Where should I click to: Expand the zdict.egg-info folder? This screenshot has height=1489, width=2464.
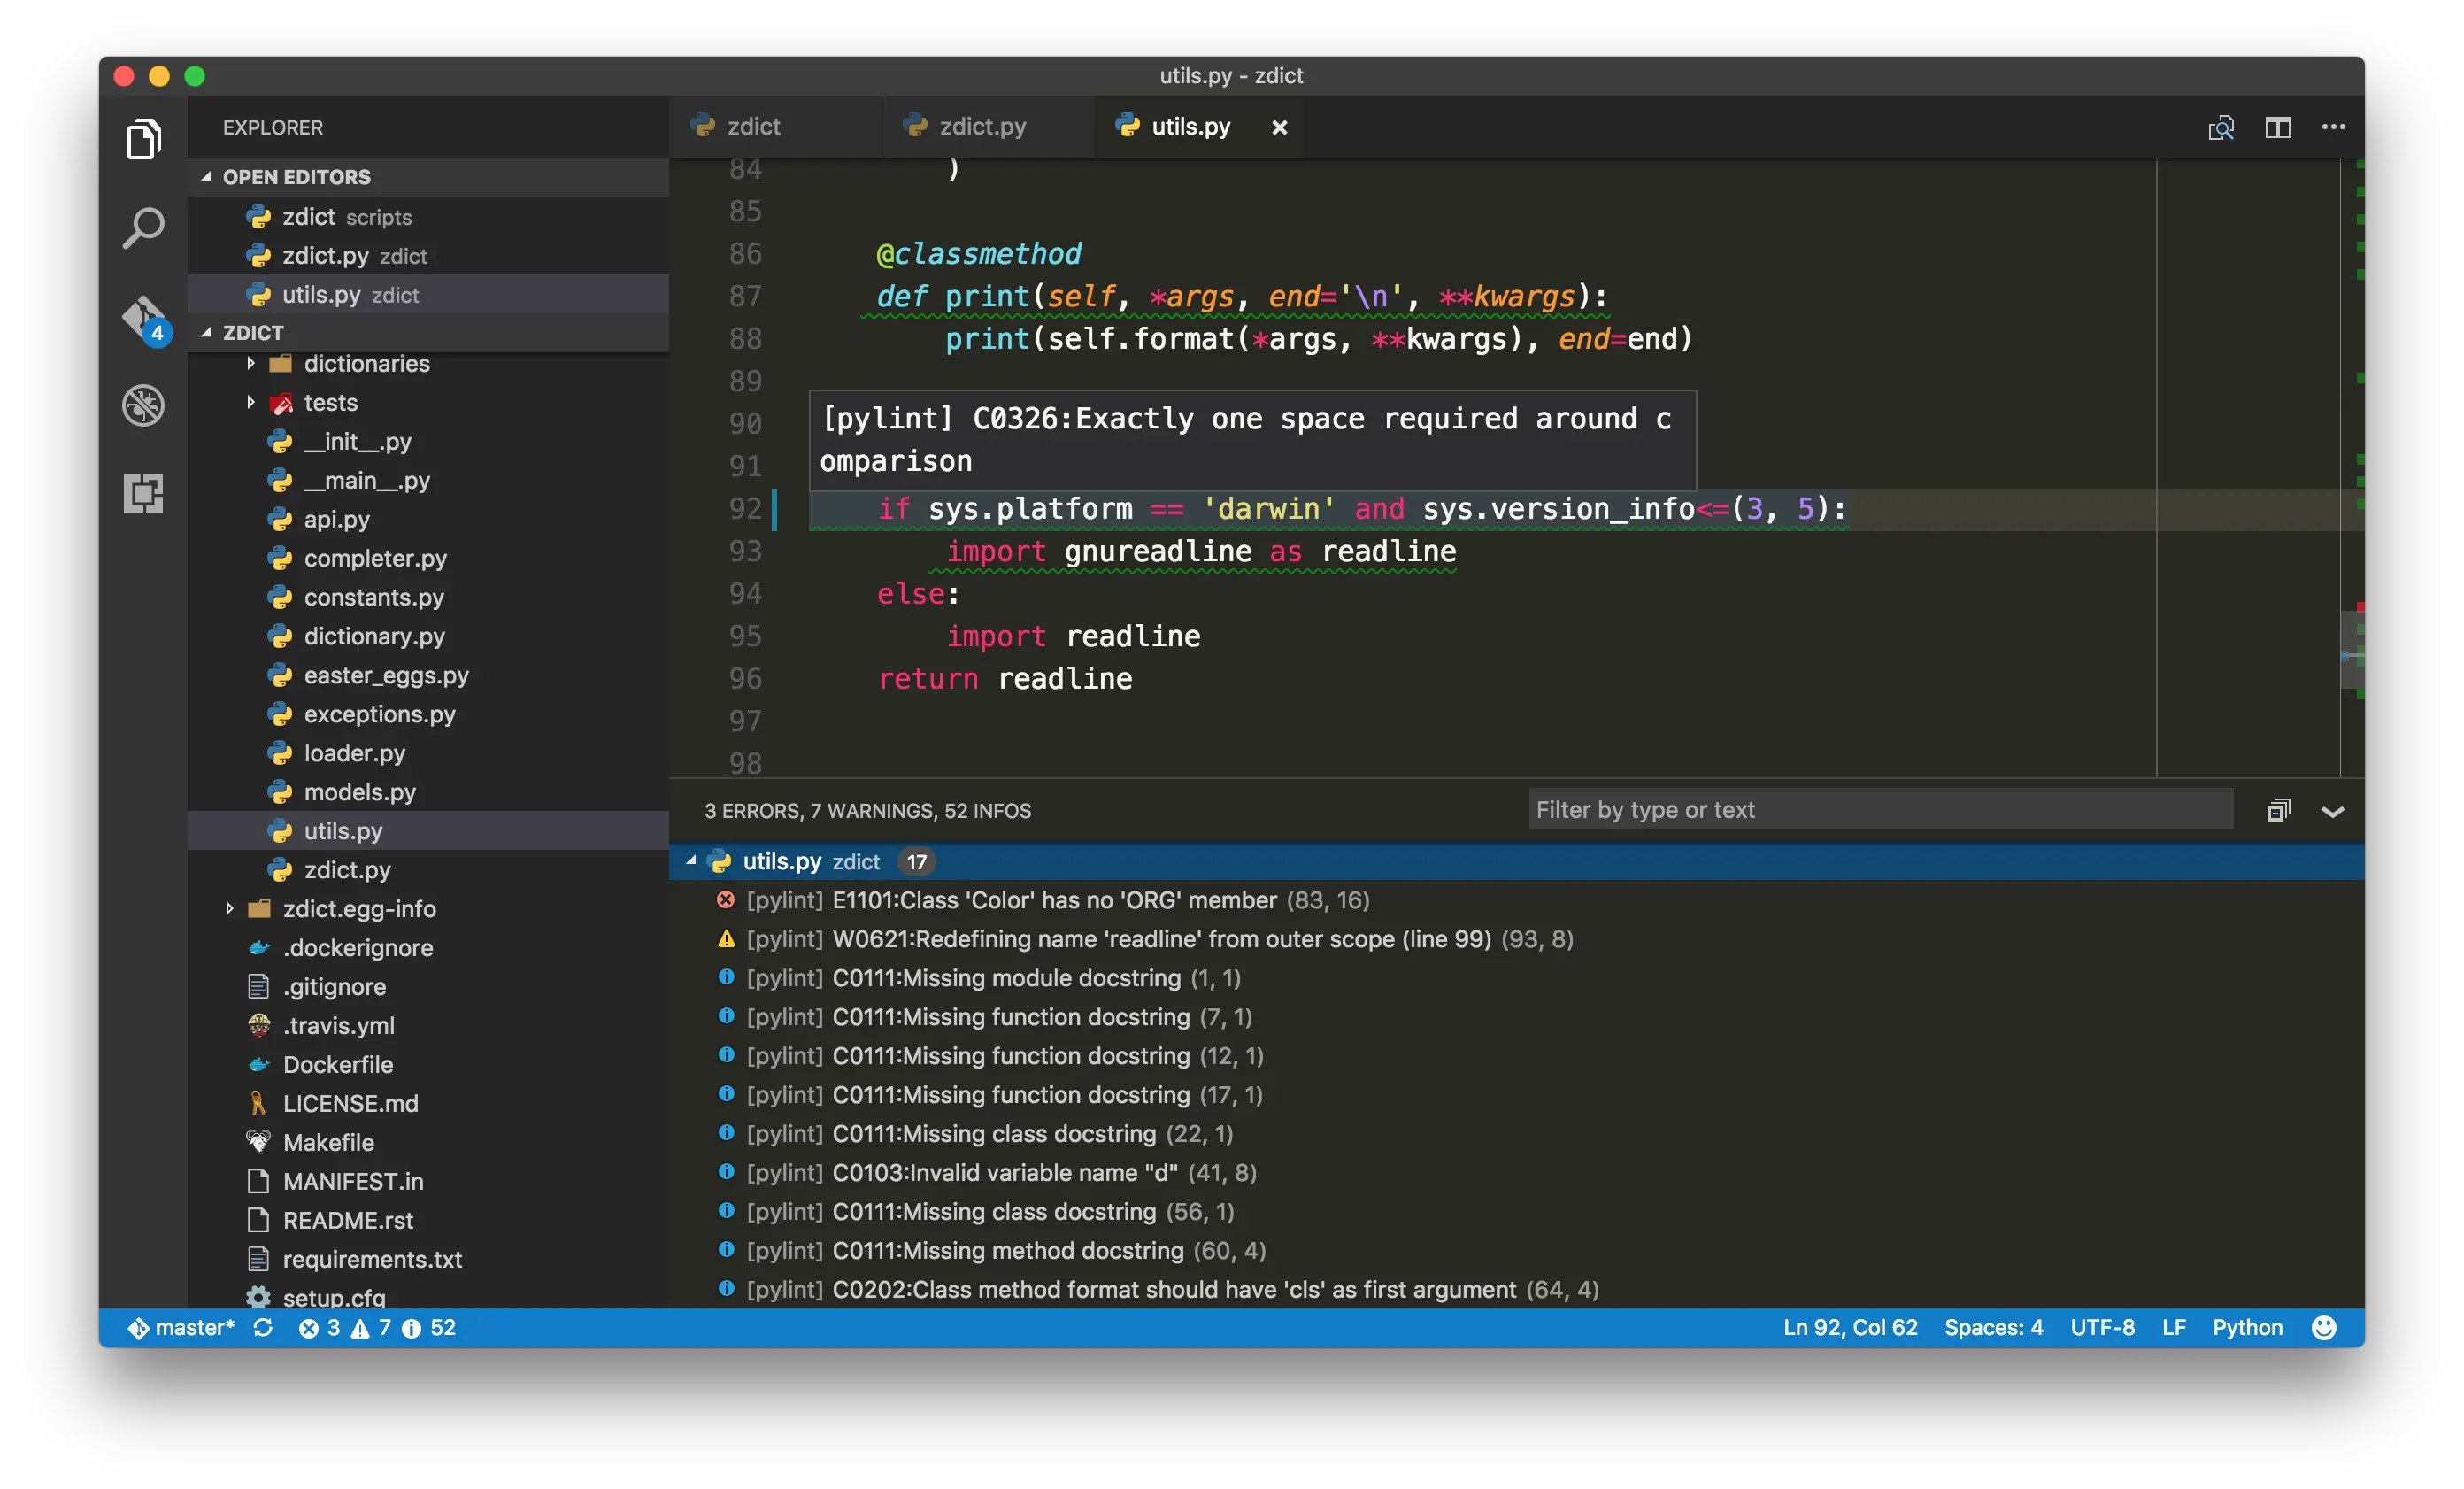[359, 909]
